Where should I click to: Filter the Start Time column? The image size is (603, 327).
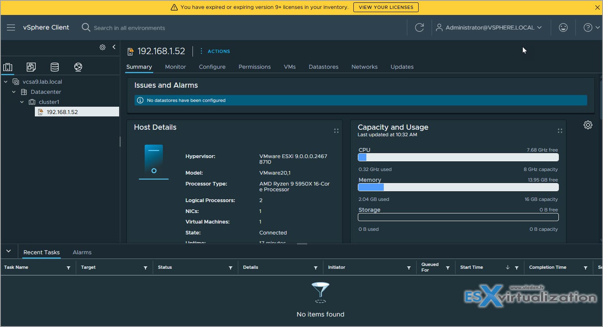(517, 268)
